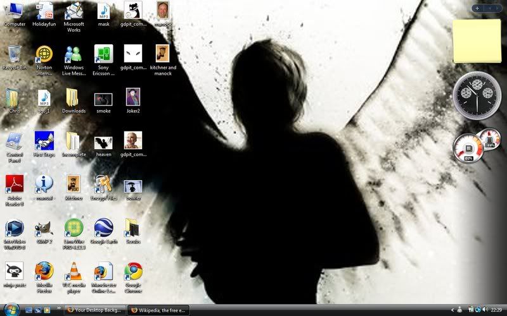Open Google Earth shortcut
507x316 pixels.
[103, 228]
